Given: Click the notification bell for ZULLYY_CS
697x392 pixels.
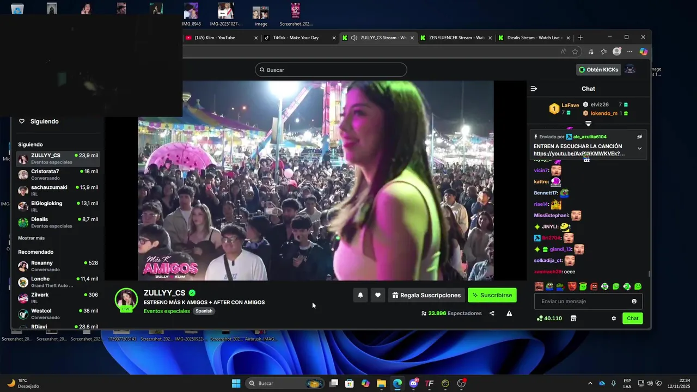Looking at the screenshot, I should (x=360, y=295).
